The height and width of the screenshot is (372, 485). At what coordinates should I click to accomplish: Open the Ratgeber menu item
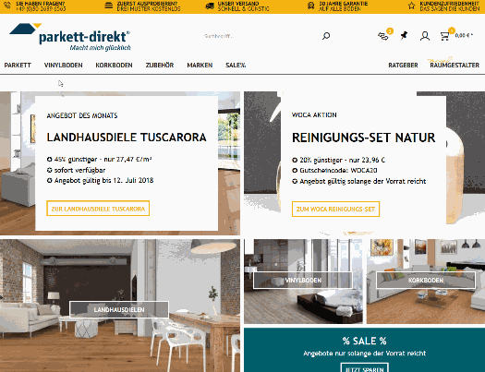point(403,66)
